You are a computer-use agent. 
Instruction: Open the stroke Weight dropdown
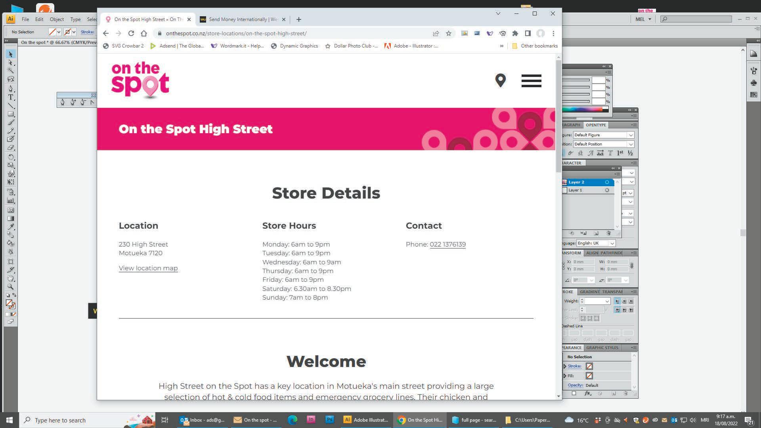click(x=607, y=302)
